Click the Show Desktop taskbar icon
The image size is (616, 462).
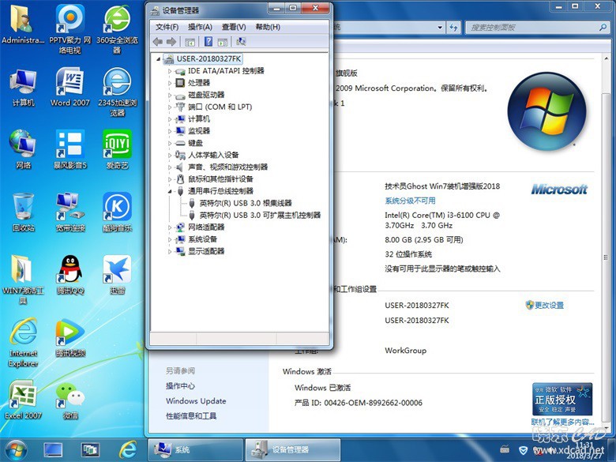tap(53, 450)
